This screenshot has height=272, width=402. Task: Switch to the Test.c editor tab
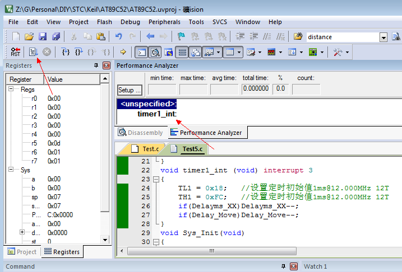(x=145, y=149)
